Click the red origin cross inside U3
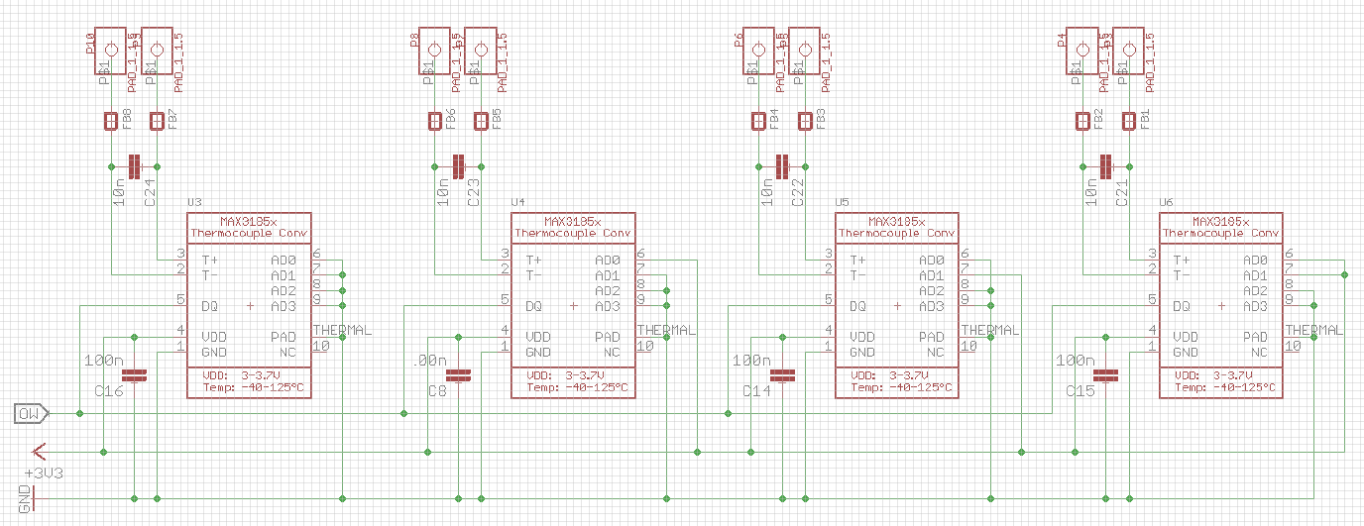The height and width of the screenshot is (526, 1364). 250,306
